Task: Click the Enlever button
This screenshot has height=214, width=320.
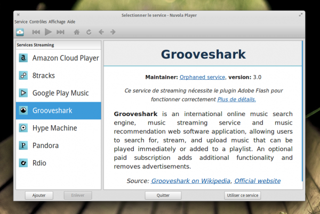Action: pos(78,195)
